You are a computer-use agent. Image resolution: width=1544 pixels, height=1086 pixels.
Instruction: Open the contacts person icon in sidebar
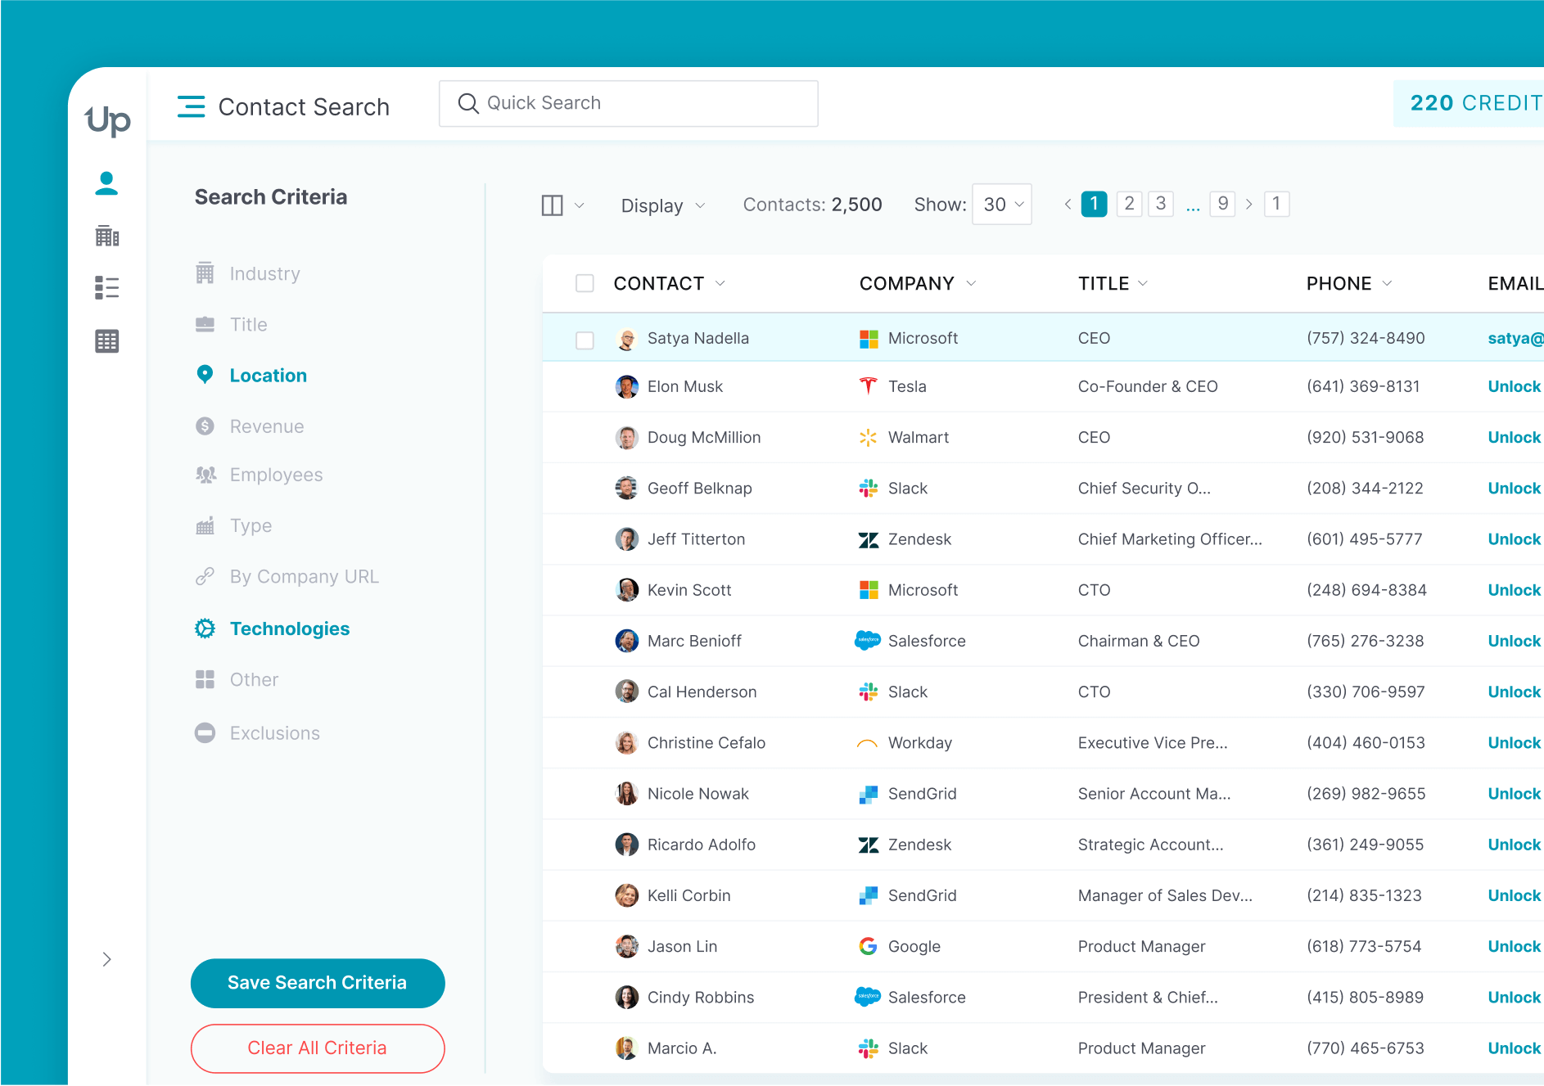(106, 183)
